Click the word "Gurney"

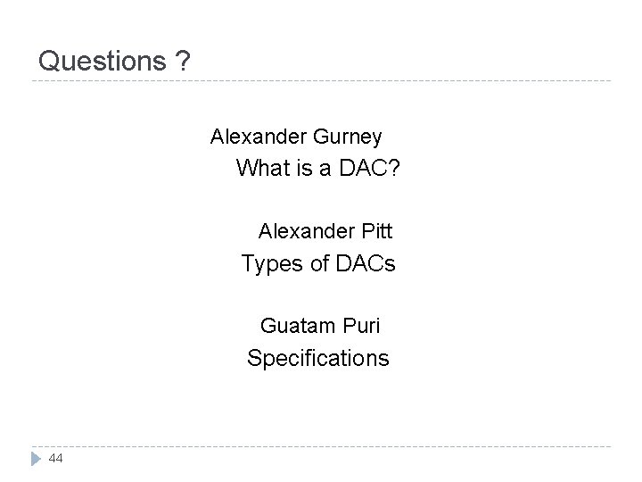[x=348, y=137]
